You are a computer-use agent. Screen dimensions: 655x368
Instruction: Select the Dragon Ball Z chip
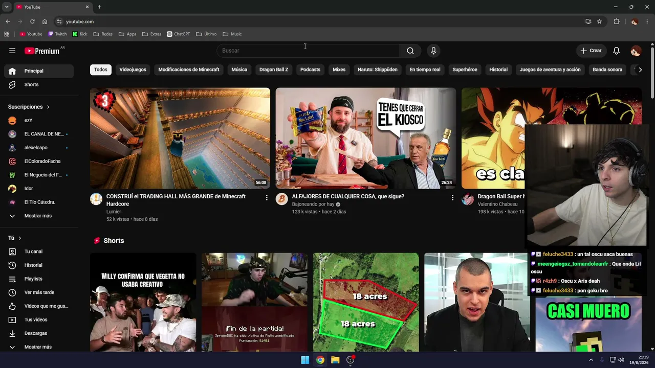(x=274, y=70)
